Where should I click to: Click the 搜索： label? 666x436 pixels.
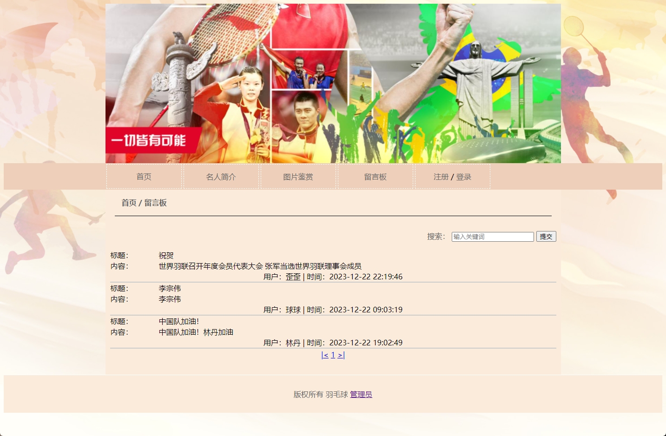(436, 237)
